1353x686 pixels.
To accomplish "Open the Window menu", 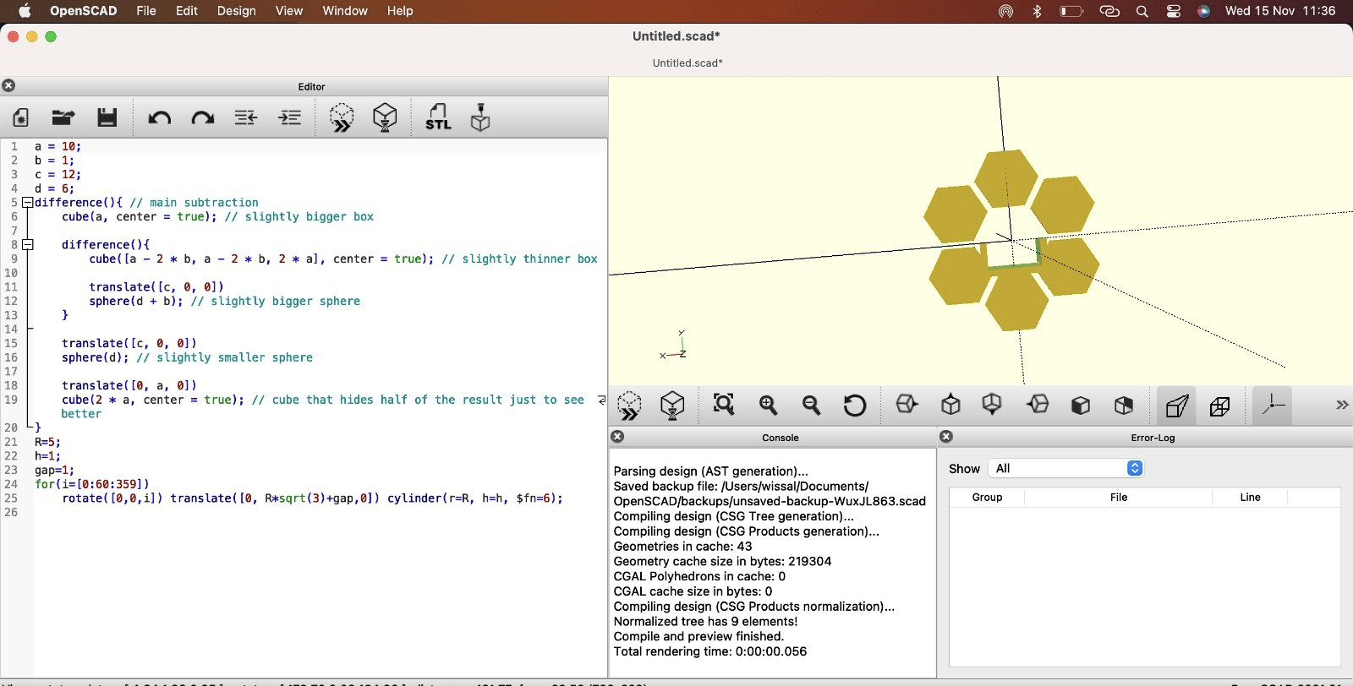I will tap(345, 11).
